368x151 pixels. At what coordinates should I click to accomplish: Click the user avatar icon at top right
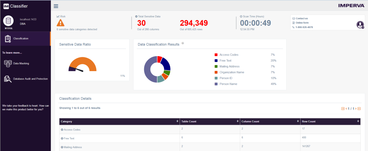point(360,25)
